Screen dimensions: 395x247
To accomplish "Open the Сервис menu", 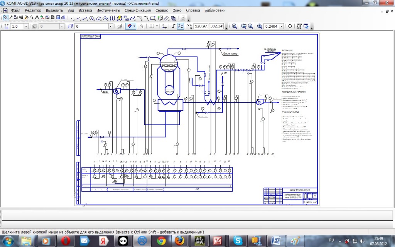I will tap(162, 10).
